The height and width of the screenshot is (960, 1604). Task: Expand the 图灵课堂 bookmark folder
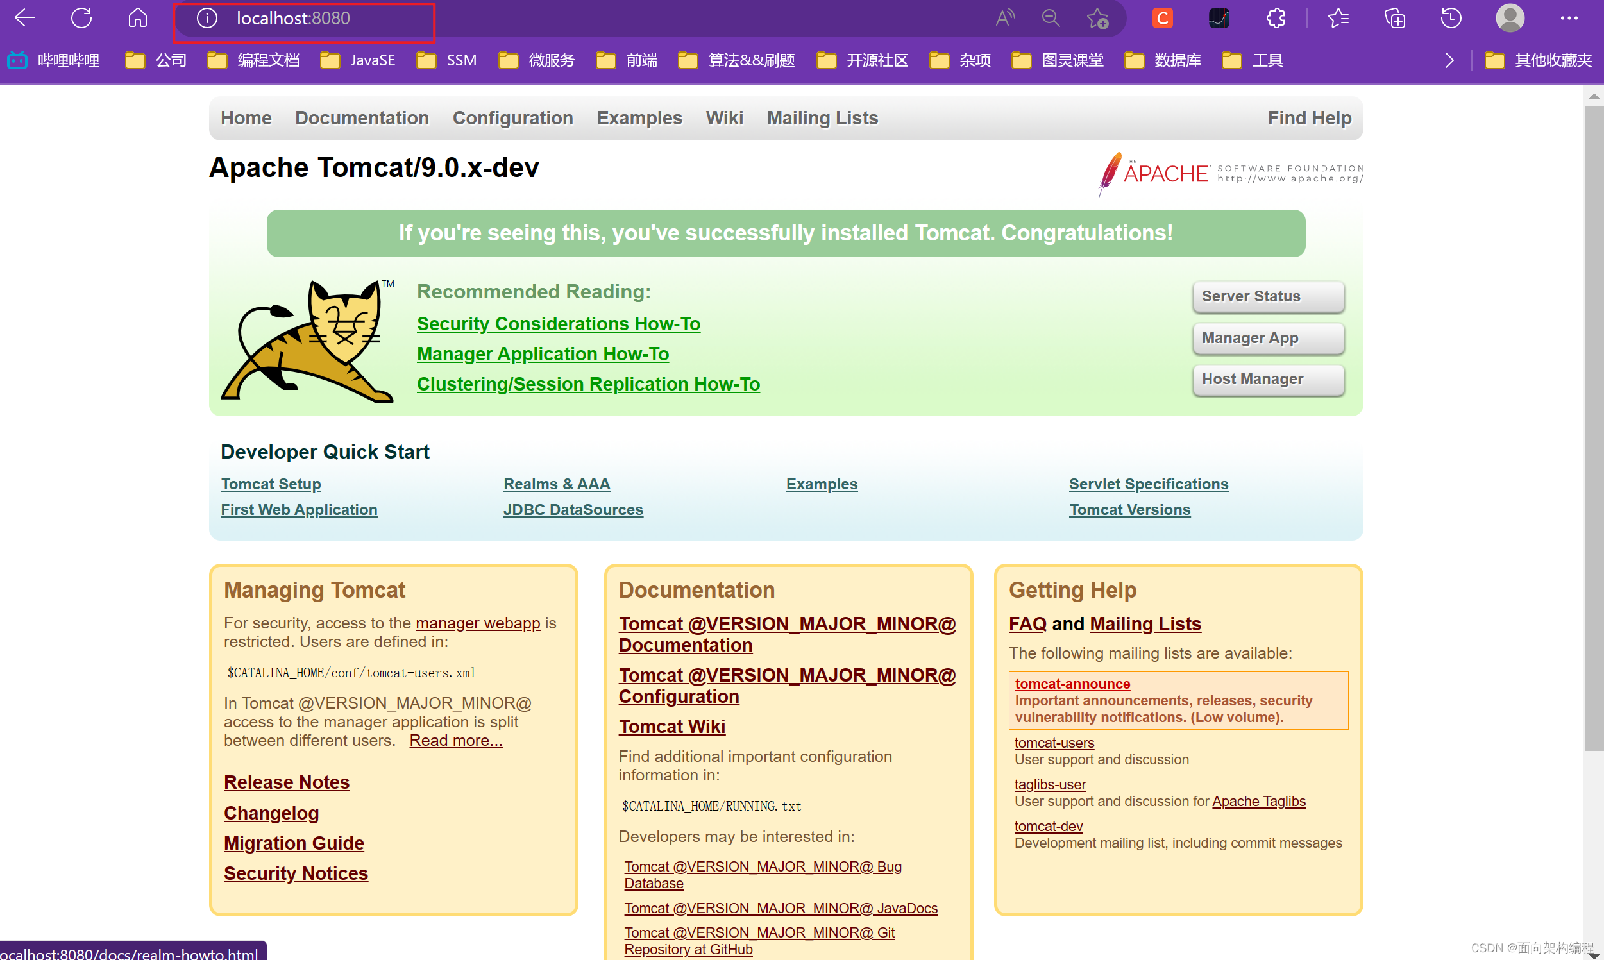click(x=1058, y=61)
